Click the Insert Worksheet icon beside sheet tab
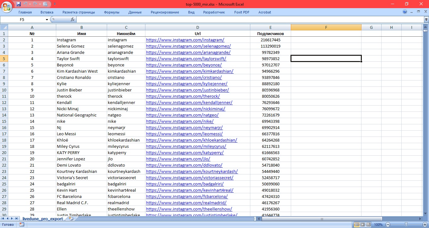The width and height of the screenshot is (429, 228). 71,219
